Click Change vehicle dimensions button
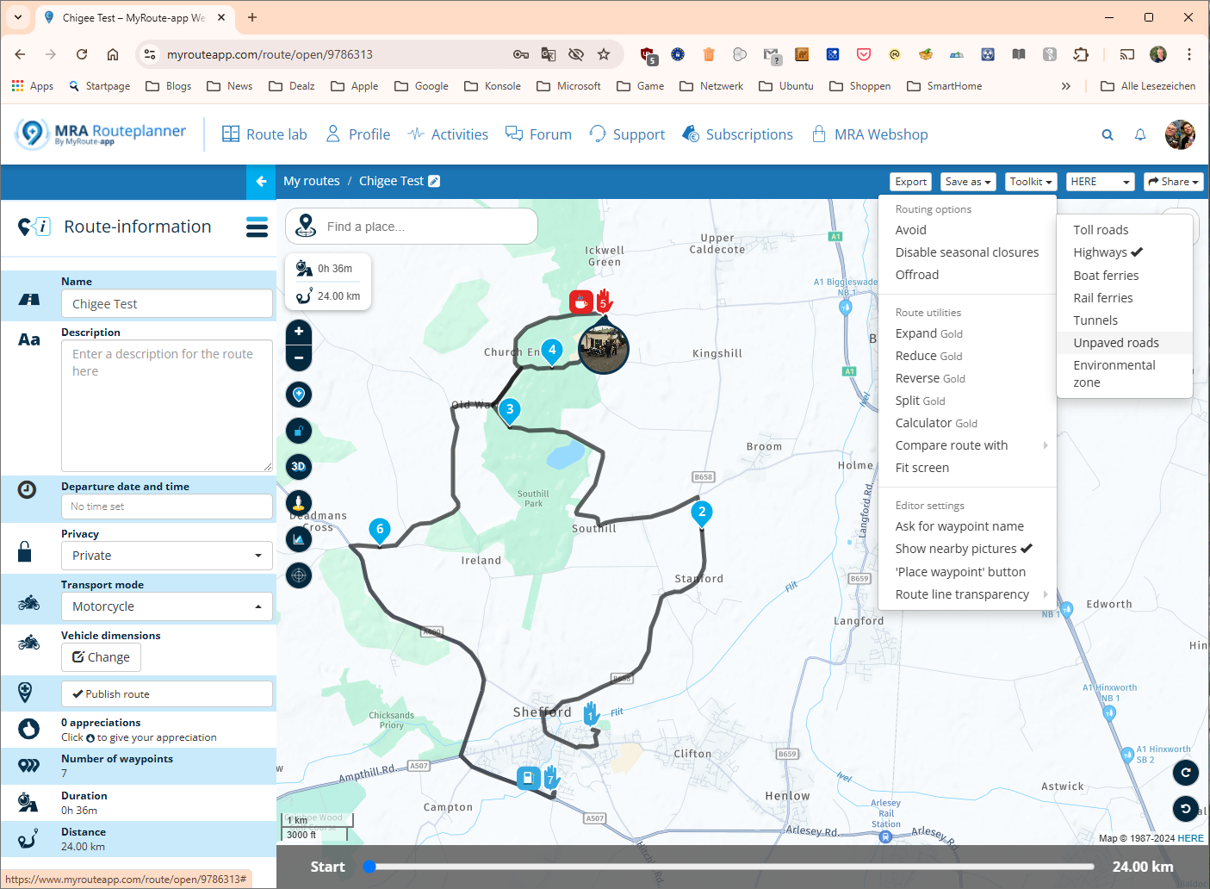The height and width of the screenshot is (889, 1210). click(x=101, y=657)
